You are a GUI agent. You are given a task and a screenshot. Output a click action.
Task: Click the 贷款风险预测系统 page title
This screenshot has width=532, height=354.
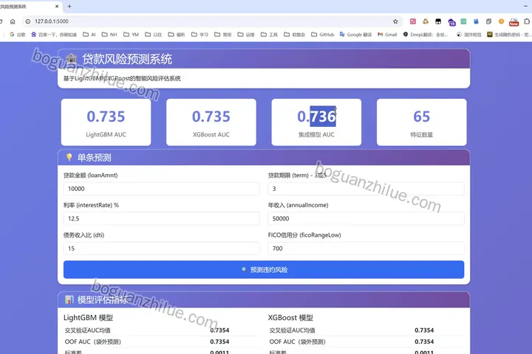(x=127, y=59)
